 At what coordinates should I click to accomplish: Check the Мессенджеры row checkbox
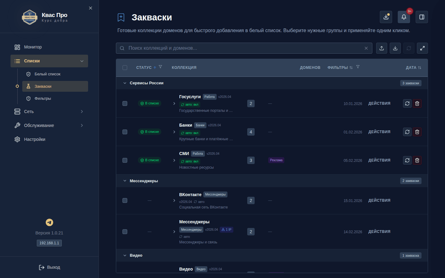pos(125,232)
